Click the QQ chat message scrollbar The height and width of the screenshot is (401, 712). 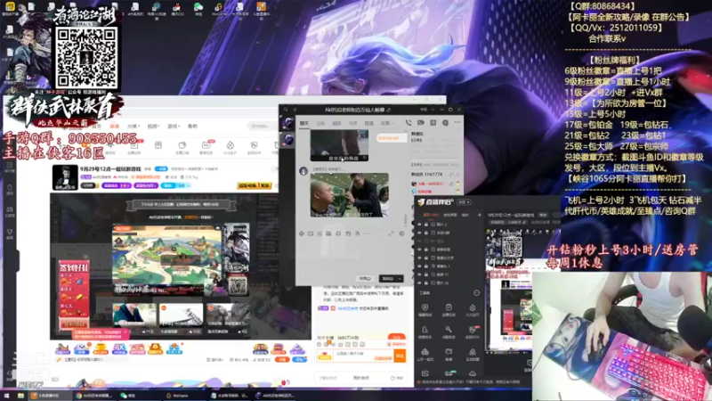coord(406,219)
